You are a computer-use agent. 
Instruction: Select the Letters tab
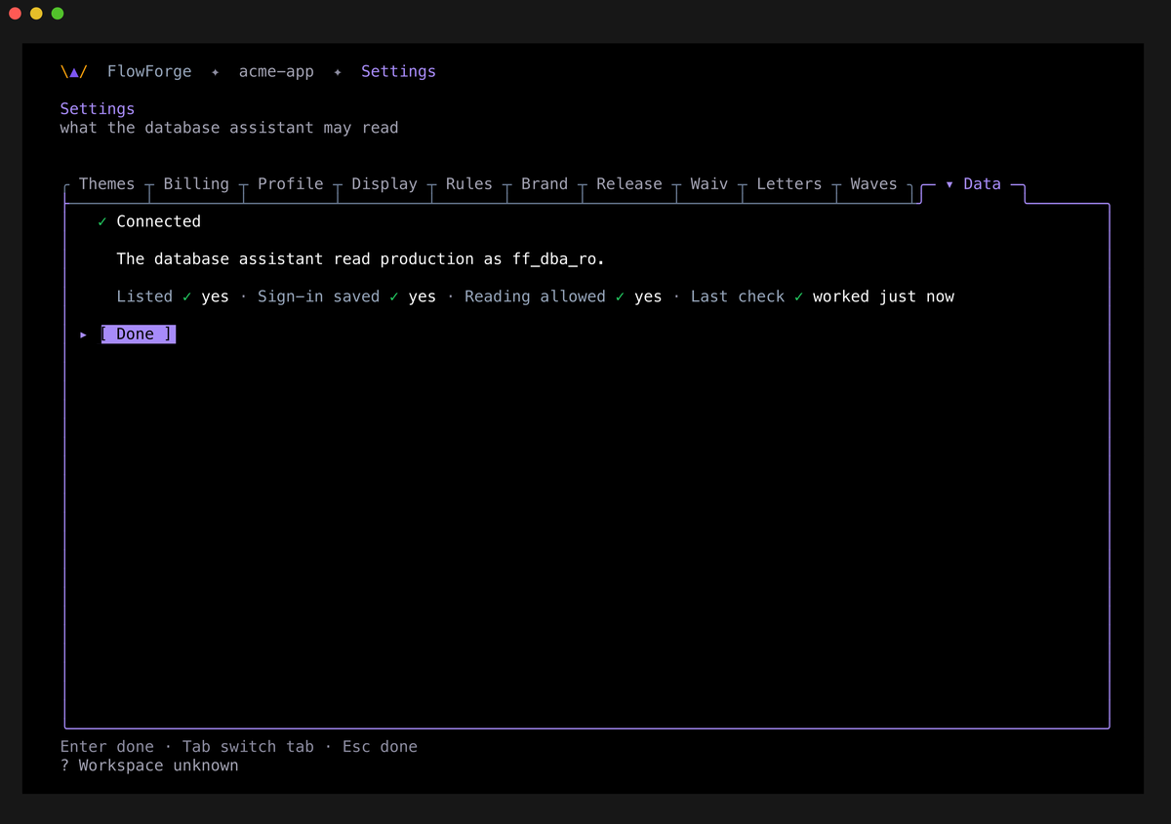pos(789,183)
